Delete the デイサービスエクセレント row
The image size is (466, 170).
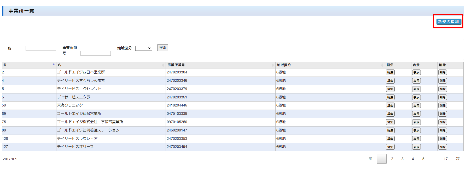(442, 89)
